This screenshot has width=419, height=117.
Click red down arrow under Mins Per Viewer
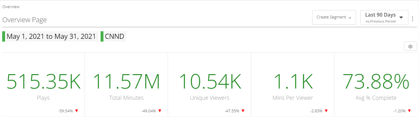tap(326, 111)
